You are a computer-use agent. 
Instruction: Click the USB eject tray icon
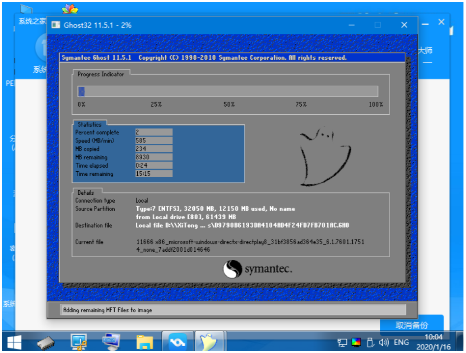370,342
